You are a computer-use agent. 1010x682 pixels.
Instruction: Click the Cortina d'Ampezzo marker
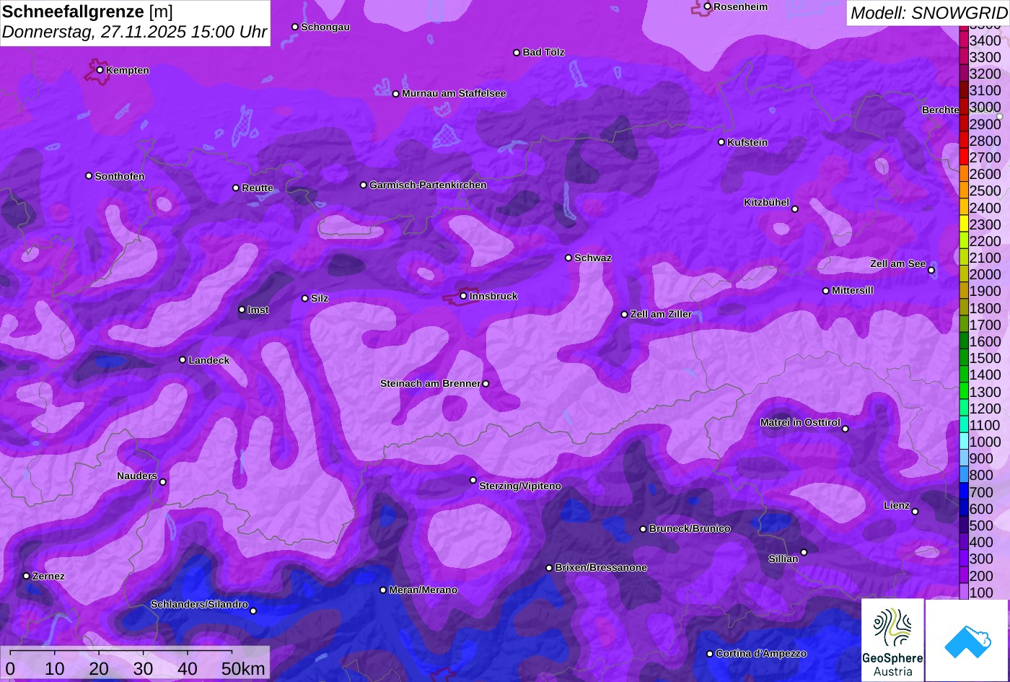pyautogui.click(x=709, y=654)
